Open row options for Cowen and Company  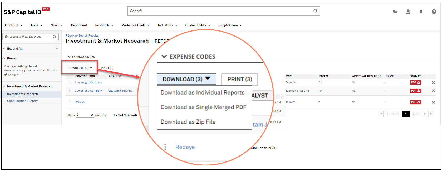pos(70,91)
